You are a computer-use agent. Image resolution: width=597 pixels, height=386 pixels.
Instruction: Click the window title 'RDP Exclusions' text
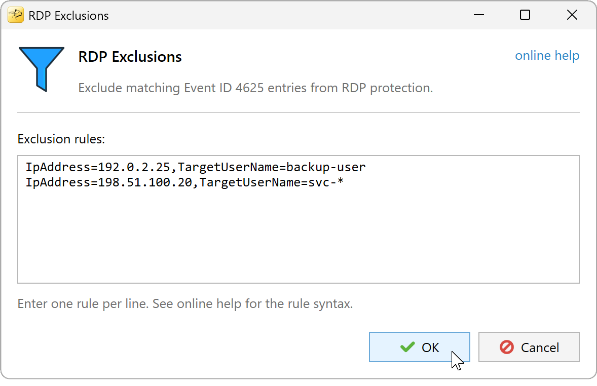(68, 16)
